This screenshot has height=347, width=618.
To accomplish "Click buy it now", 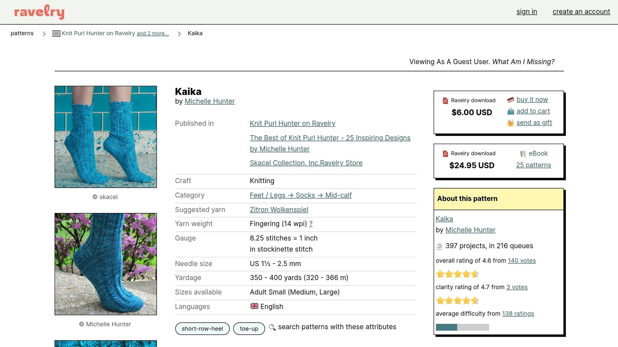I will (x=532, y=99).
